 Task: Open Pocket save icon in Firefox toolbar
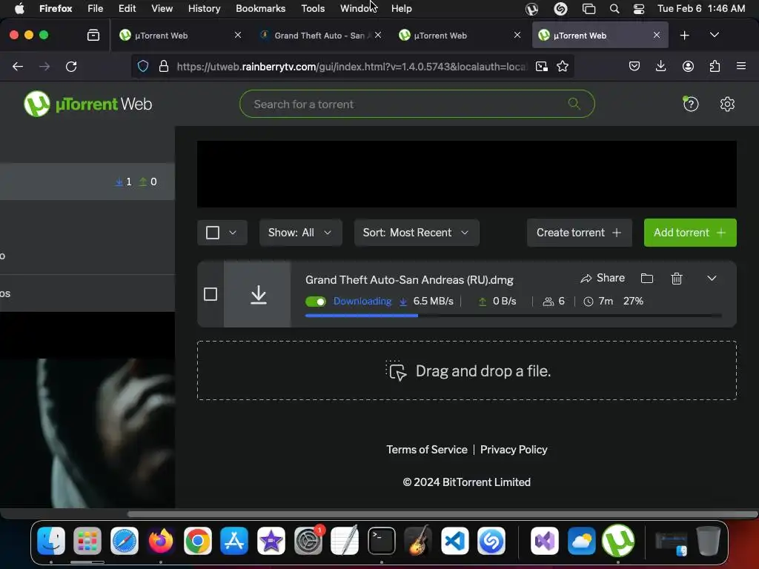point(634,66)
